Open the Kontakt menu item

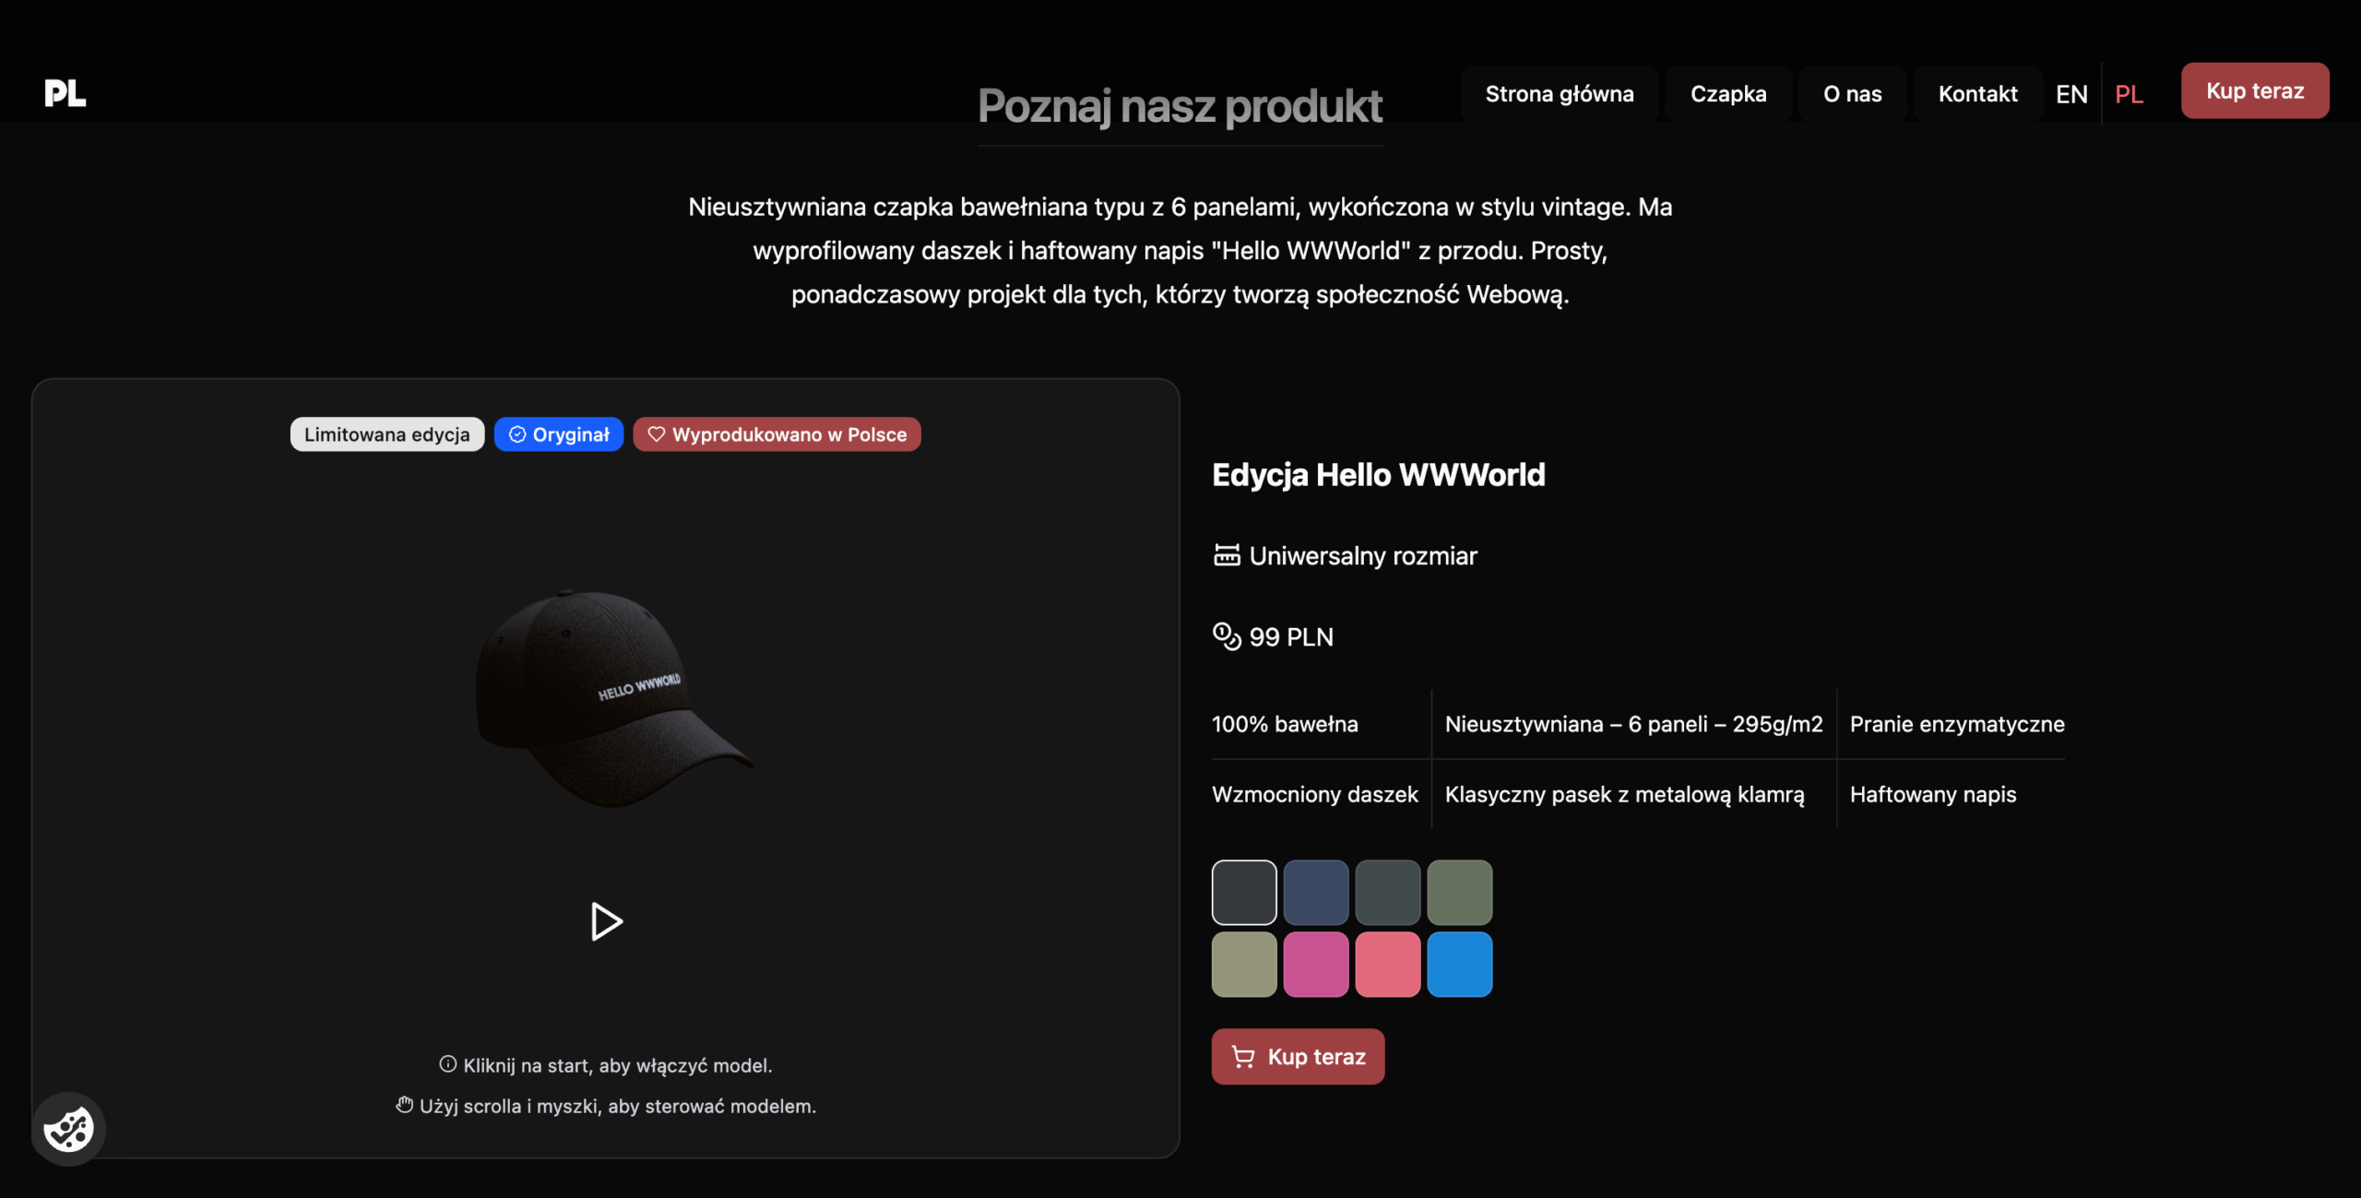pos(1977,94)
